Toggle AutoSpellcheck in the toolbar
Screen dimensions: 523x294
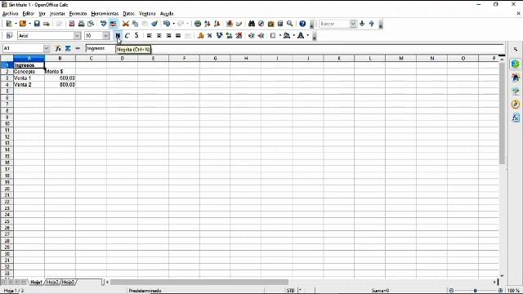[113, 24]
